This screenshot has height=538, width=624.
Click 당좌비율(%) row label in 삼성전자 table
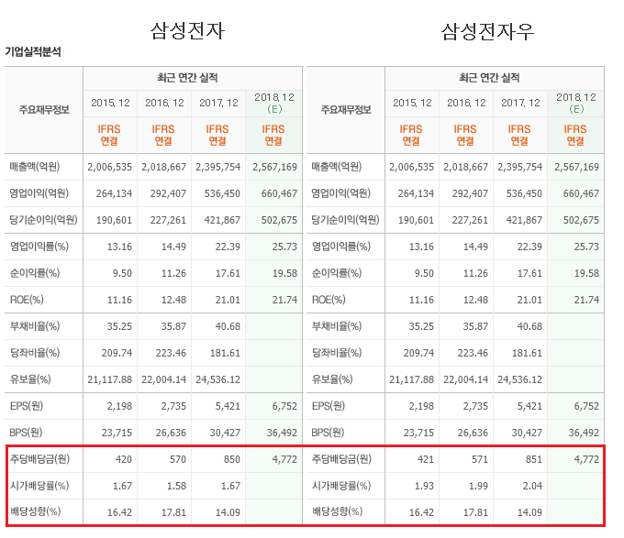[x=35, y=353]
